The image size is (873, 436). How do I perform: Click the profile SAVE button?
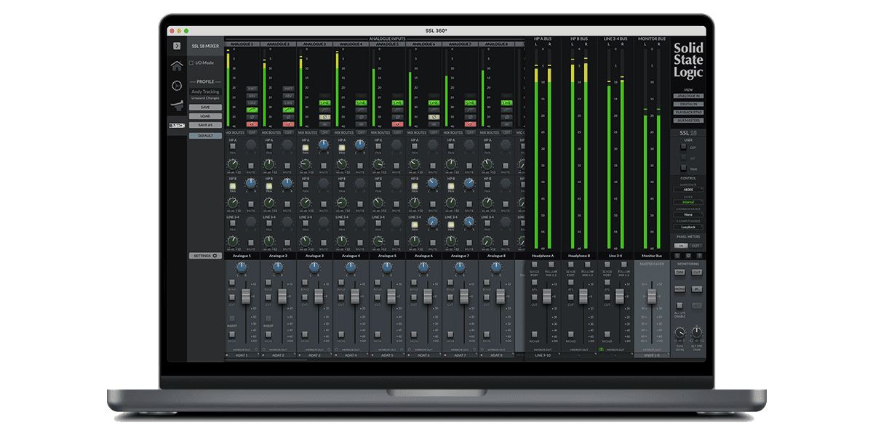point(205,107)
